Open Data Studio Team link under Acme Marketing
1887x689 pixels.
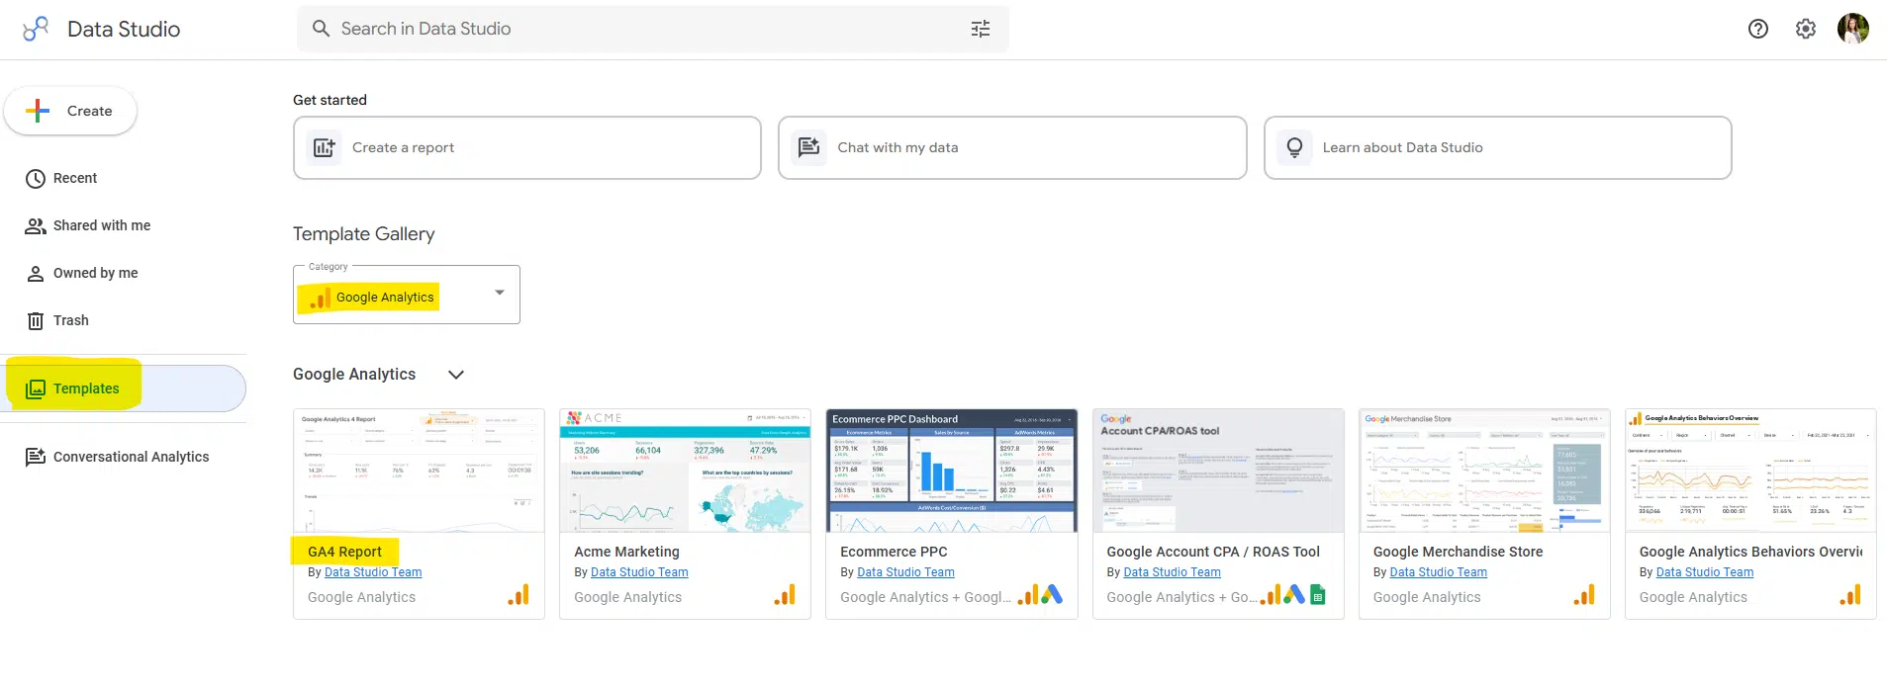(639, 572)
